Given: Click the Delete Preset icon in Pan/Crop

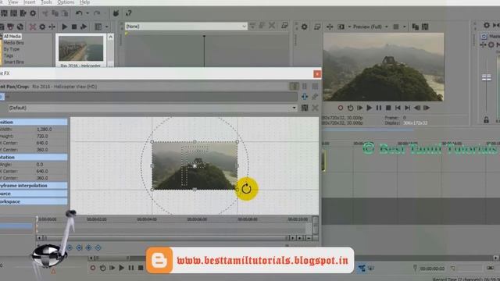Looking at the screenshot, I should point(315,108).
